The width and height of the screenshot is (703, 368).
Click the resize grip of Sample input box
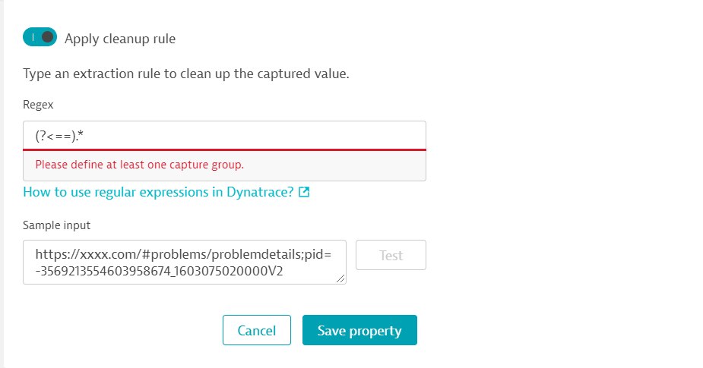point(340,279)
